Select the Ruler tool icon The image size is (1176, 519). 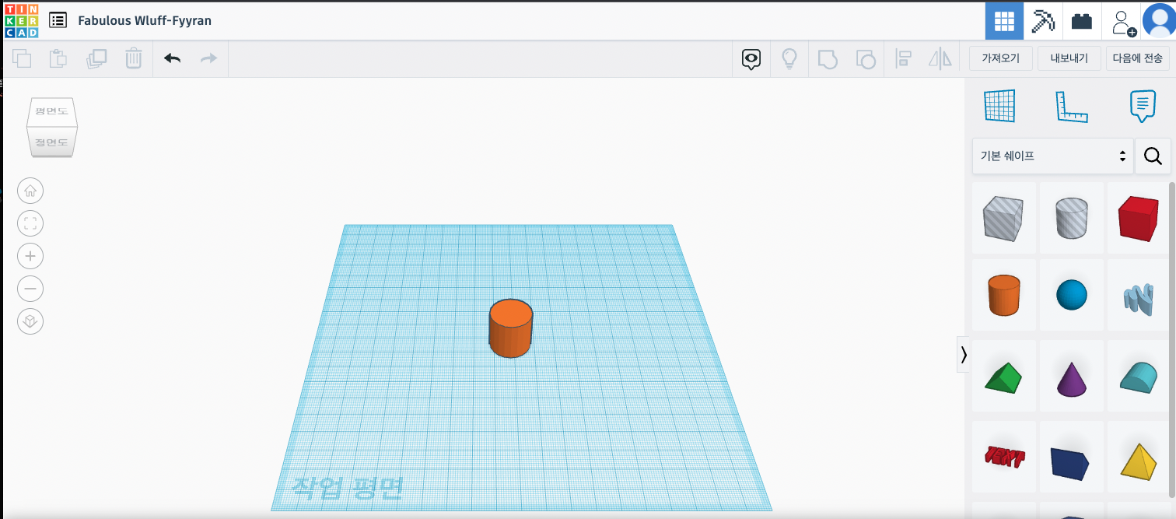(x=1072, y=107)
